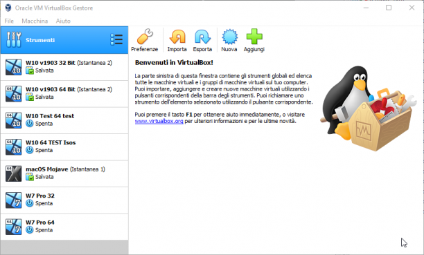The width and height of the screenshot is (424, 255).
Task: Click the W7 Pro 64 OS icon
Action: tap(14, 227)
